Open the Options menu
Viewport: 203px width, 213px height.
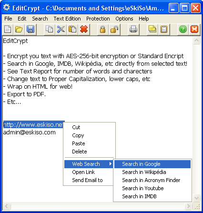click(x=124, y=19)
